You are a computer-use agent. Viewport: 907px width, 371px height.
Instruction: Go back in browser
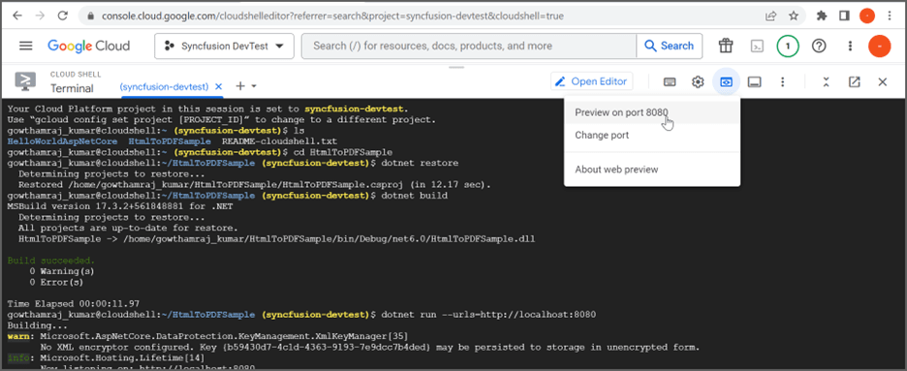point(16,15)
